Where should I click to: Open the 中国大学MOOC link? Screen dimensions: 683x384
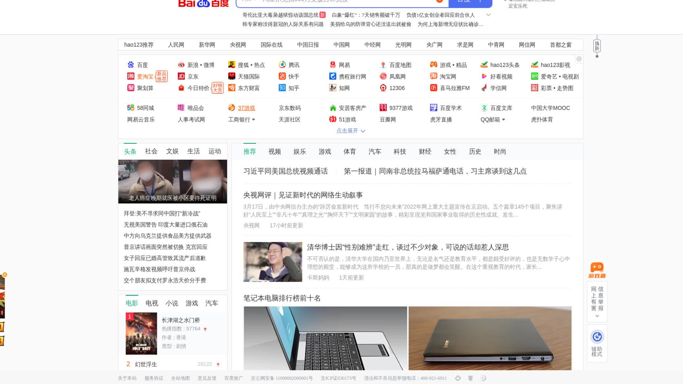(x=550, y=108)
